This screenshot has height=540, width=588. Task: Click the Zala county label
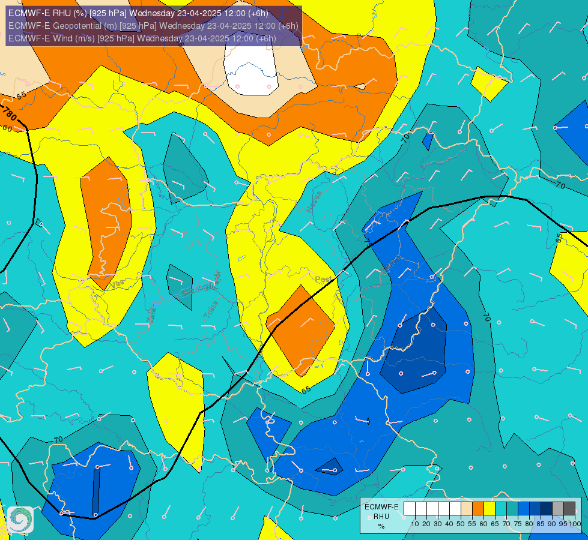[151, 315]
